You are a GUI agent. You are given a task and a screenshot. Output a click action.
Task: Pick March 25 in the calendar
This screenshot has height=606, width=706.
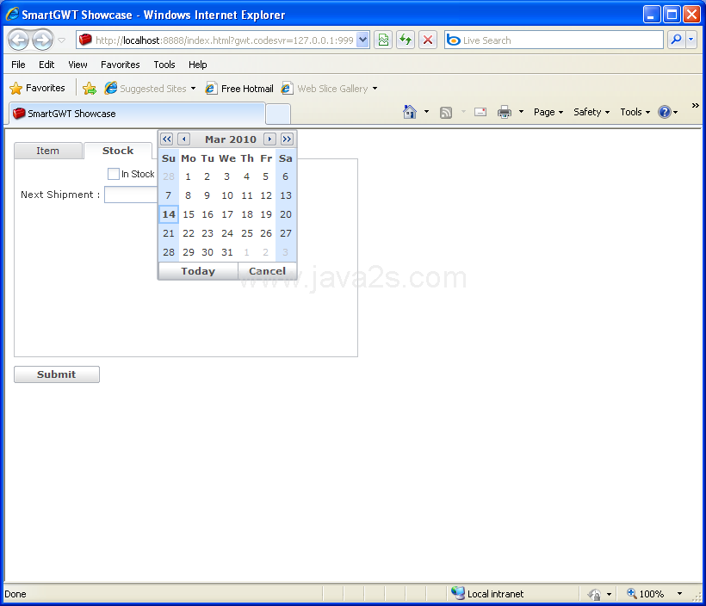(x=247, y=233)
